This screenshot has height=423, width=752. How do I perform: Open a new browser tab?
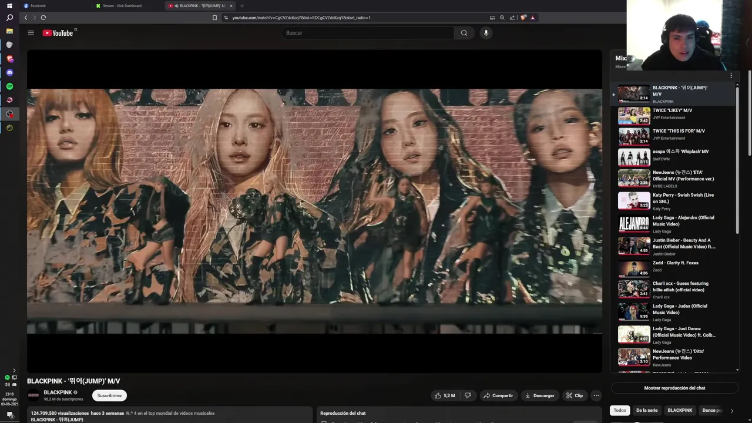241,6
